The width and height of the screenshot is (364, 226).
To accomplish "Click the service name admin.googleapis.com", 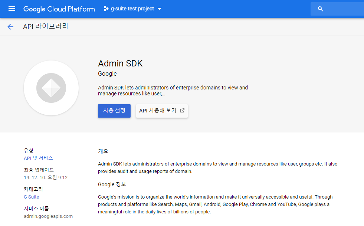I will click(x=48, y=216).
